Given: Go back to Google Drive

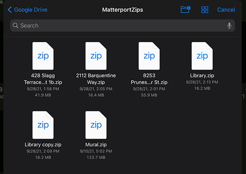Looking at the screenshot, I should [x=27, y=10].
